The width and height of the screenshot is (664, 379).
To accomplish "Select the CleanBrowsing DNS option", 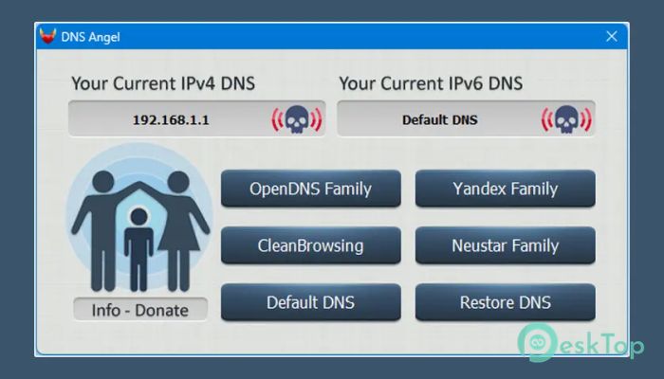I will click(311, 245).
